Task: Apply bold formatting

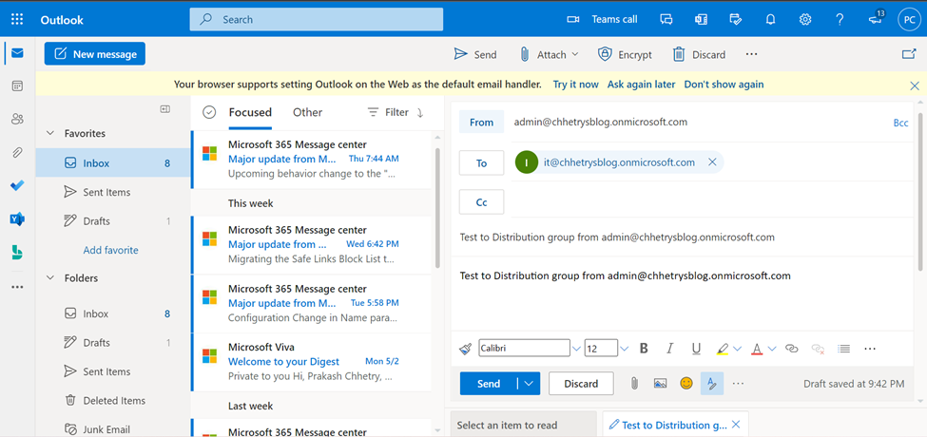Action: point(644,349)
